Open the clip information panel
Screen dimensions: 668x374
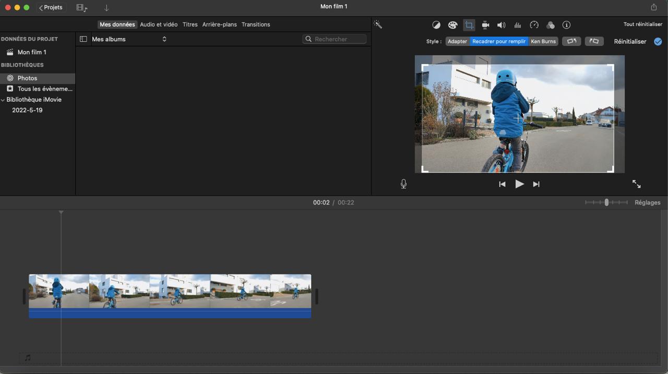[x=566, y=25]
